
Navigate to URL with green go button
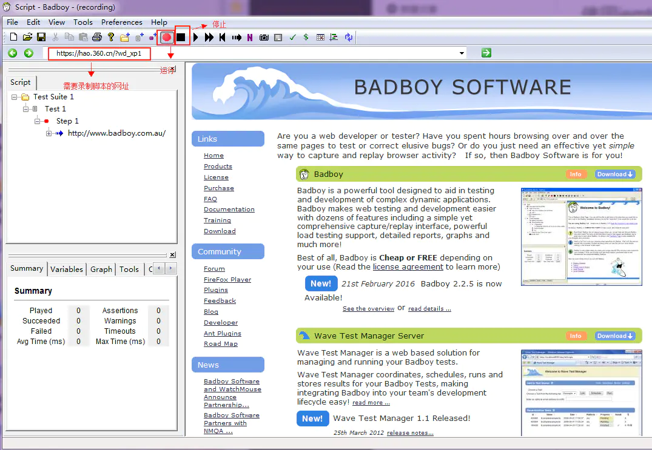click(486, 53)
